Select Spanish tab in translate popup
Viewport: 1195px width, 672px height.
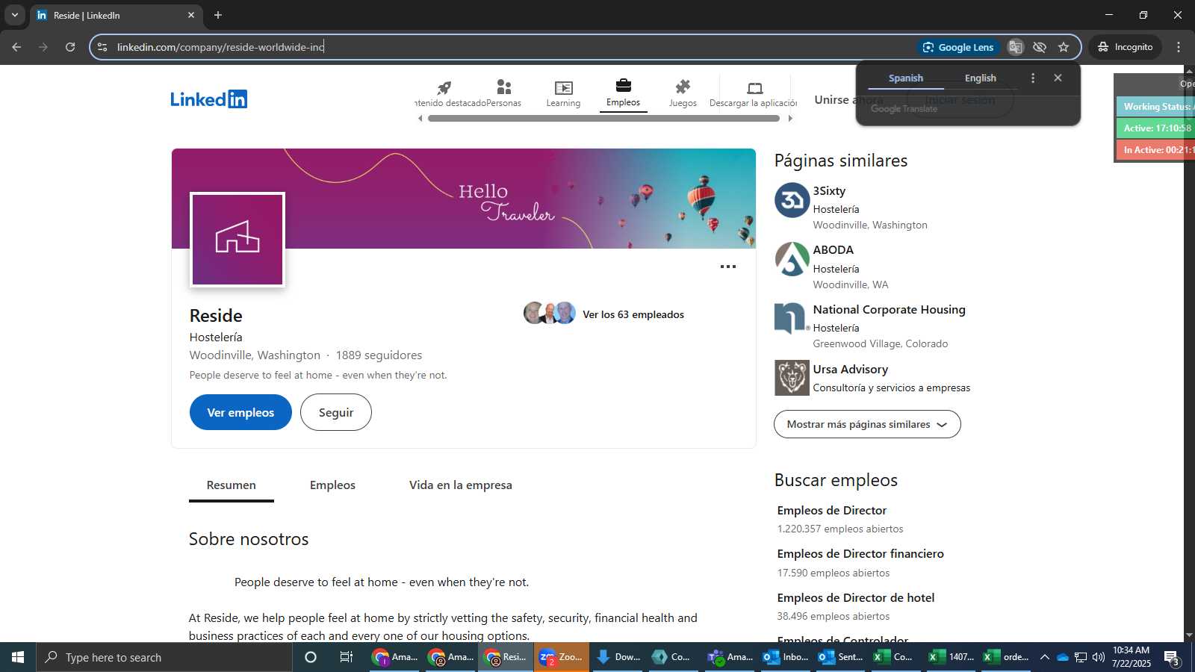coord(906,78)
